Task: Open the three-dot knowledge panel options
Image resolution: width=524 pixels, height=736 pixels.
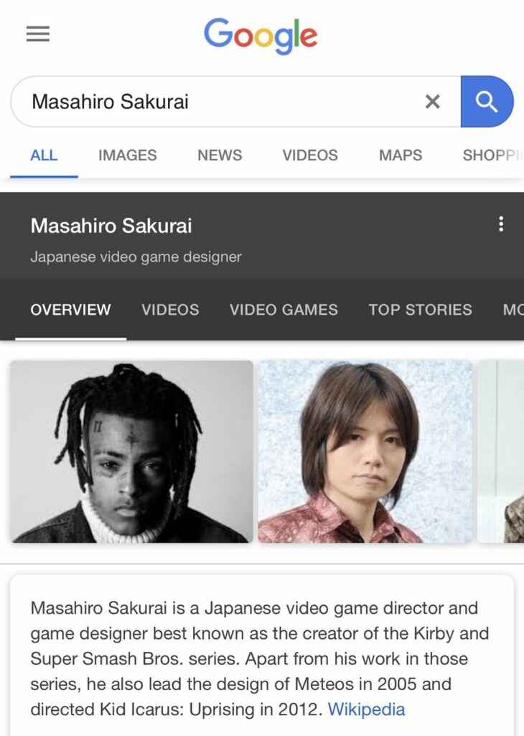Action: tap(501, 224)
